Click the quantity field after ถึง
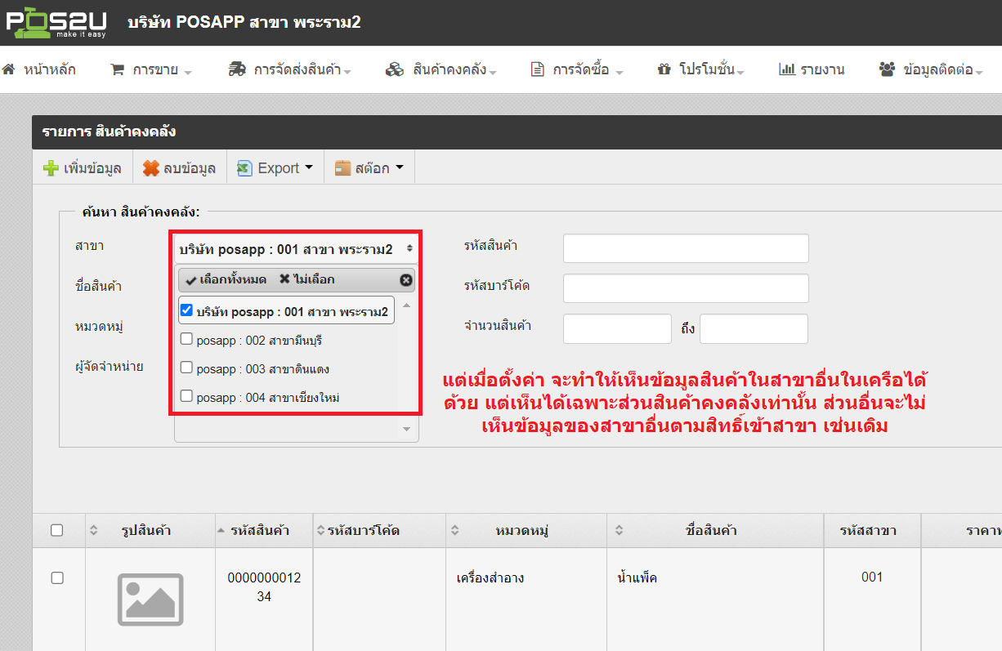The height and width of the screenshot is (651, 1002). tap(754, 328)
